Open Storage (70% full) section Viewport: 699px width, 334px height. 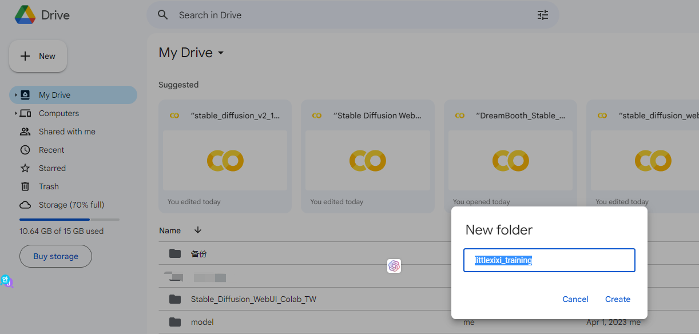click(x=73, y=205)
